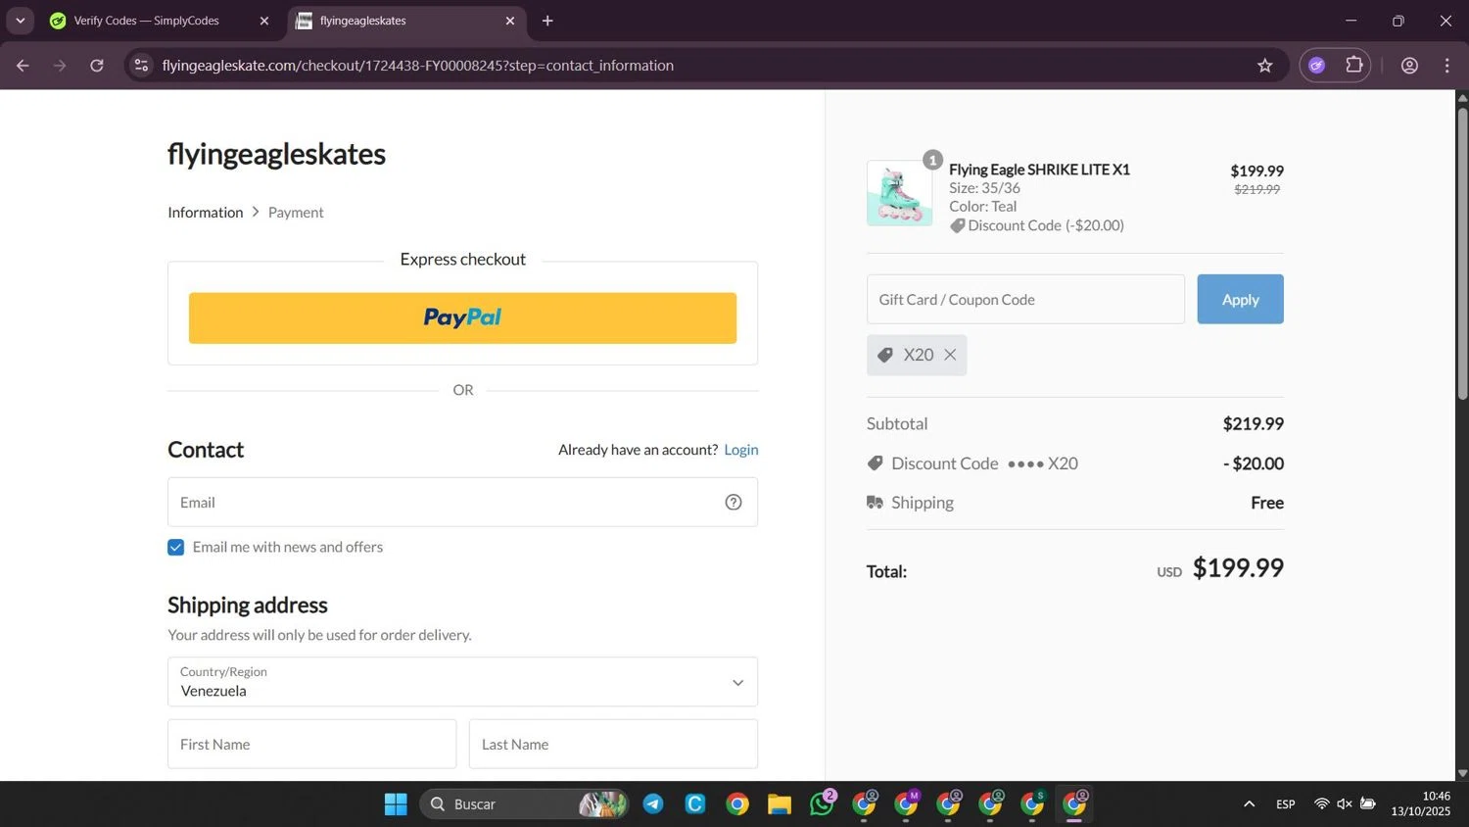Click the Discount Code tag icon in summary
1469x827 pixels.
pos(876,463)
